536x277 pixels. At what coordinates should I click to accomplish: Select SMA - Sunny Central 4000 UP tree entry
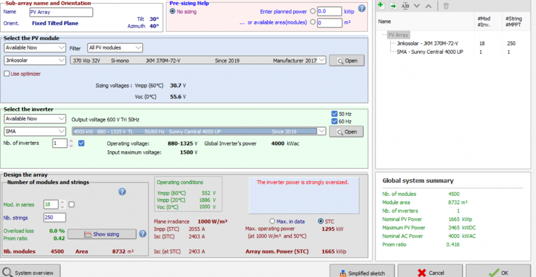click(429, 52)
